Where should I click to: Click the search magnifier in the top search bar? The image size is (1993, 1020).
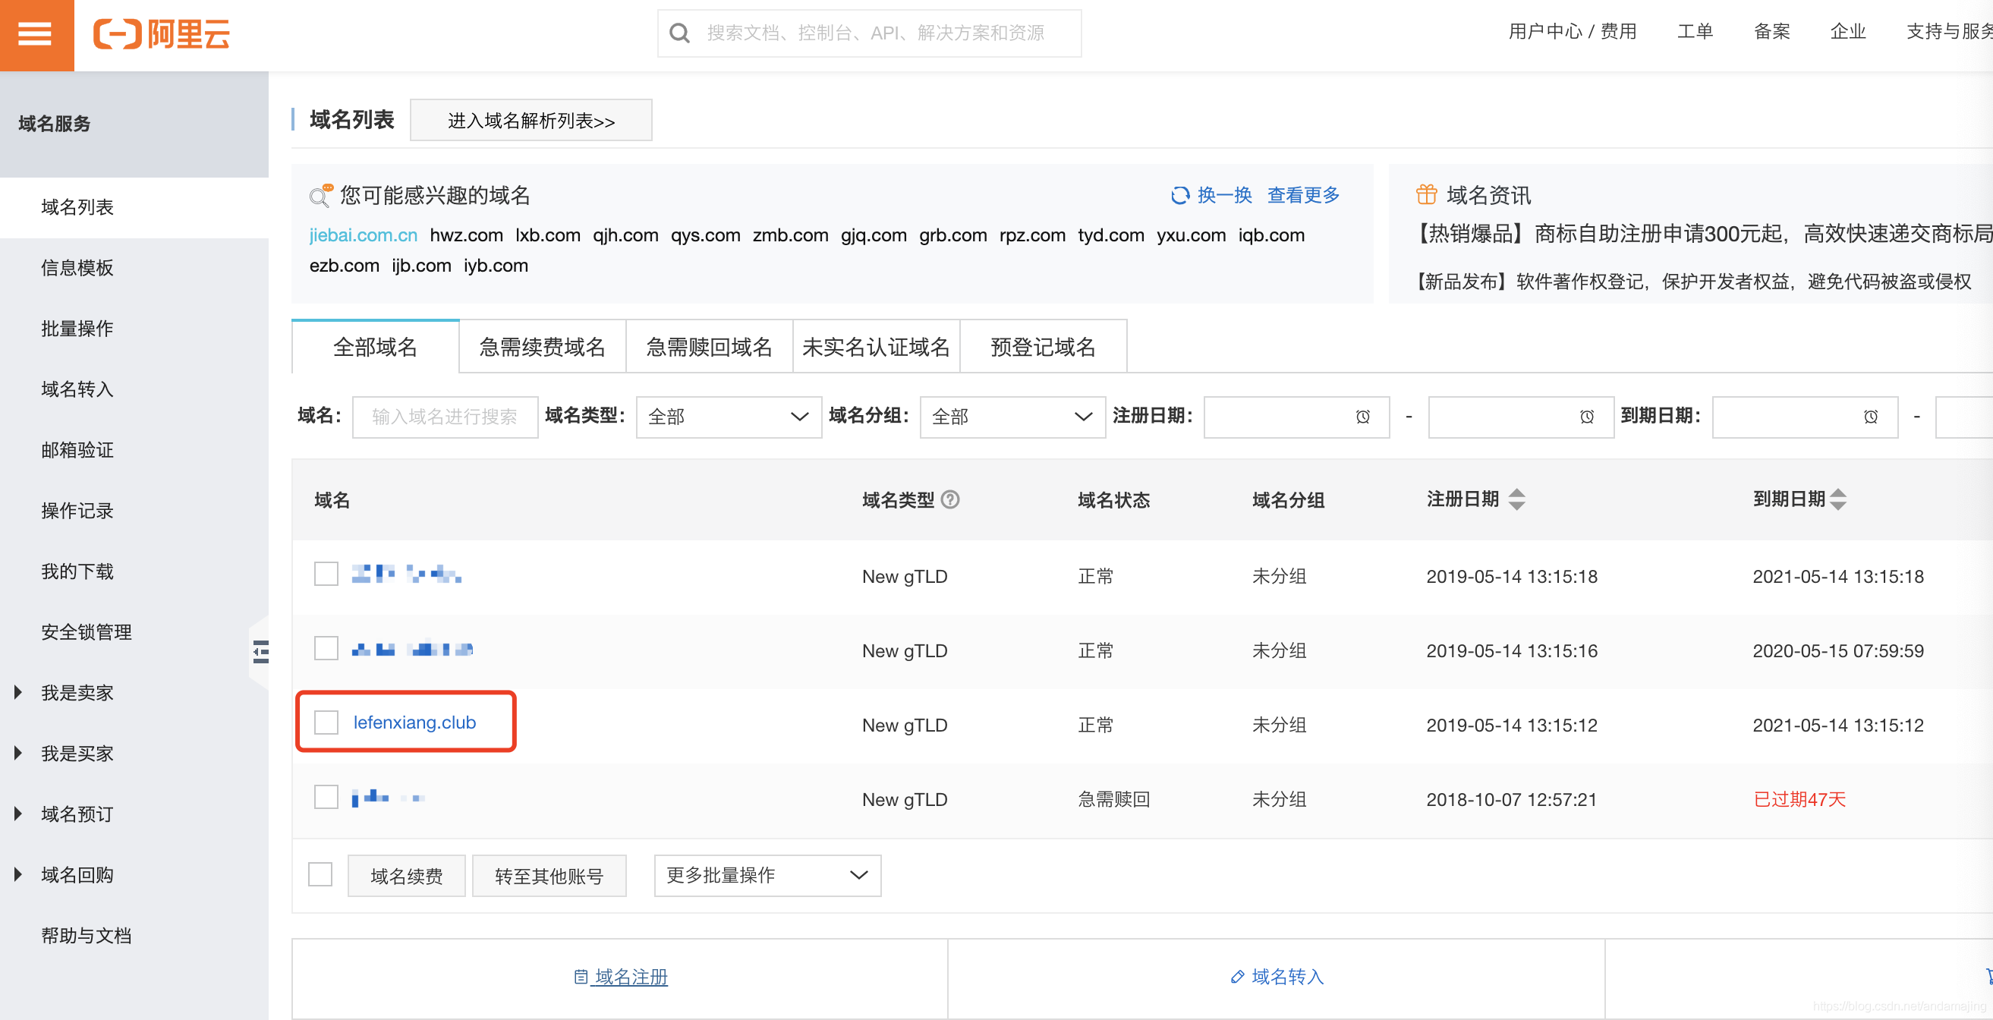coord(679,33)
